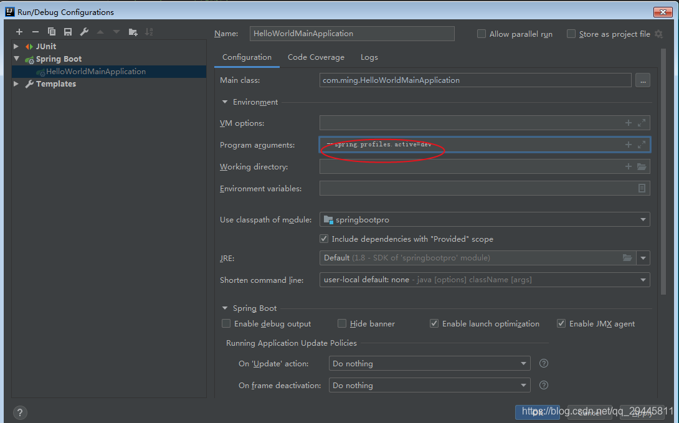Image resolution: width=679 pixels, height=423 pixels.
Task: Close the Run/Debug Configurations dialog
Action: (663, 12)
